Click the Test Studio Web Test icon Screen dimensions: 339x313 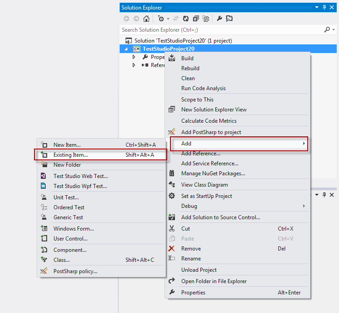coord(44,176)
